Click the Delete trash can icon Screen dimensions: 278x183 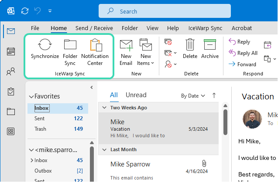190,45
